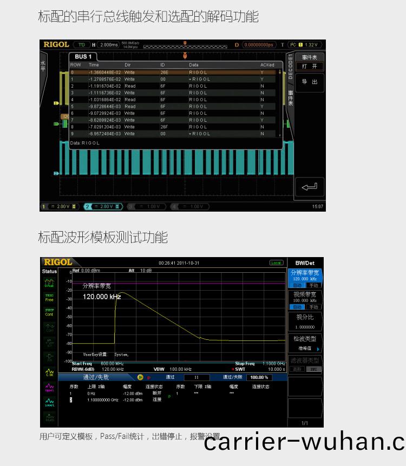Click the SWP Cont status icon
The image size is (406, 466).
tap(49, 312)
